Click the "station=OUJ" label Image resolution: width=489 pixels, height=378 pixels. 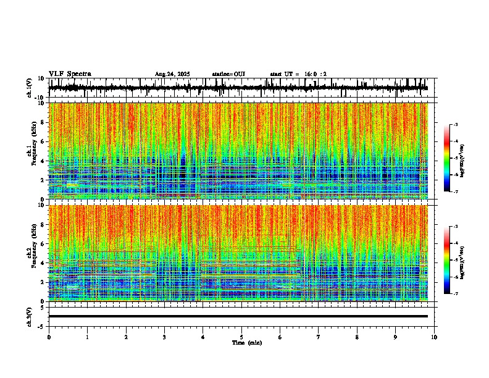pos(228,74)
